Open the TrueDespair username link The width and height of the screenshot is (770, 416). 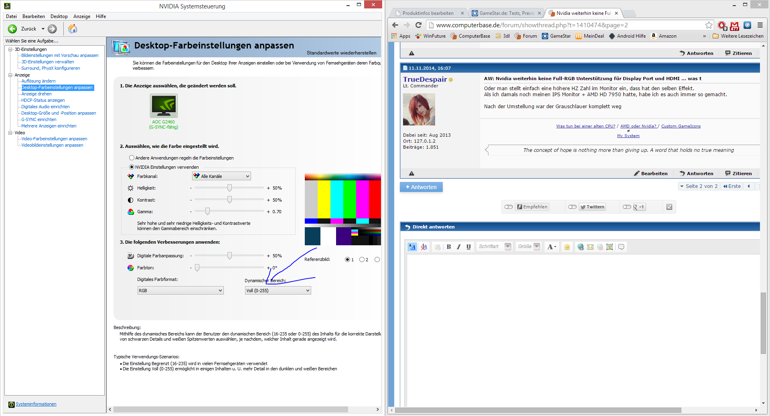pyautogui.click(x=425, y=79)
